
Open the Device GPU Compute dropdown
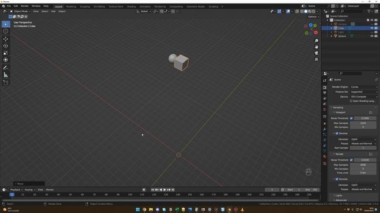coord(364,96)
